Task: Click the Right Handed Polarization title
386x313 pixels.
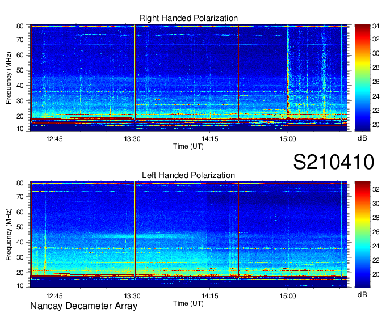Action: pyautogui.click(x=188, y=18)
